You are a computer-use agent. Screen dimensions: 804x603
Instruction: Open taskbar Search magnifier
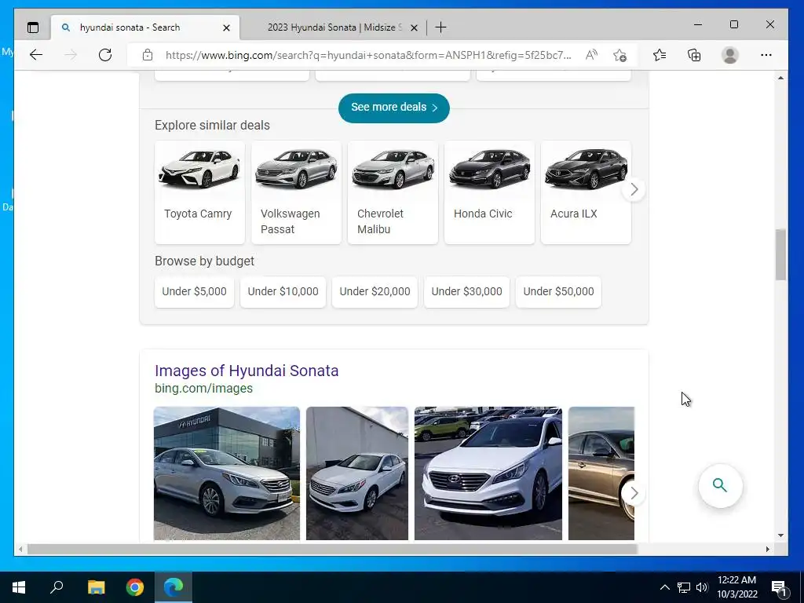57,587
